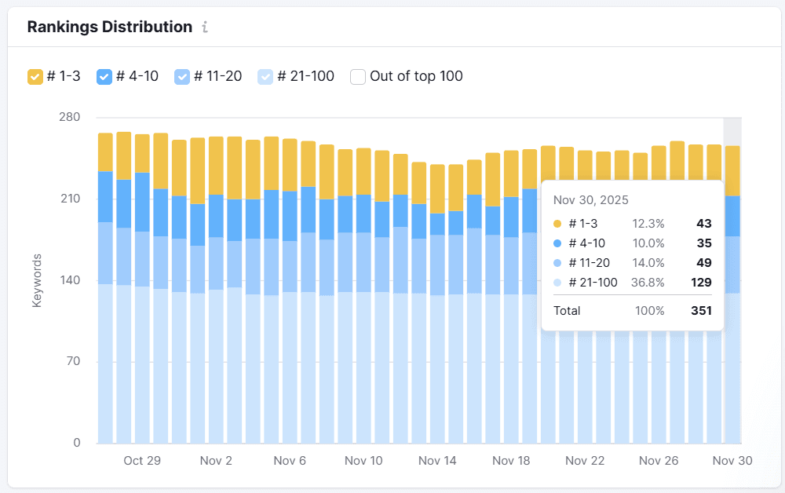The image size is (785, 493).
Task: Click the dark blue # 4-10 dot in tooltip
Action: [x=557, y=243]
